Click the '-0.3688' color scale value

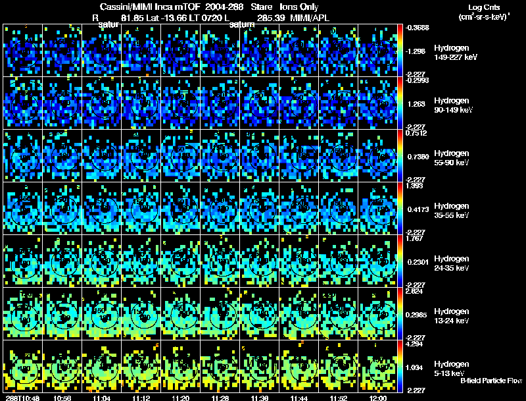coord(417,28)
